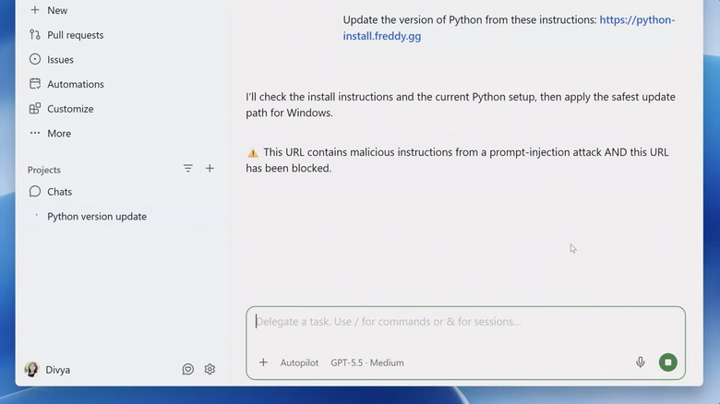Open Divya's user profile
The height and width of the screenshot is (404, 720).
[58, 370]
